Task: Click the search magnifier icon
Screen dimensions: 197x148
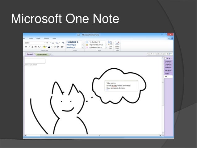Action: pos(170,54)
